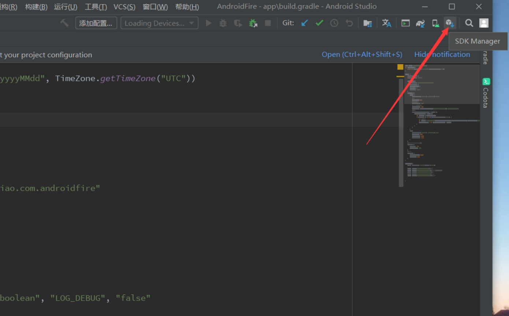Image resolution: width=509 pixels, height=316 pixels.
Task: Click the 添加配置 button
Action: (x=96, y=23)
